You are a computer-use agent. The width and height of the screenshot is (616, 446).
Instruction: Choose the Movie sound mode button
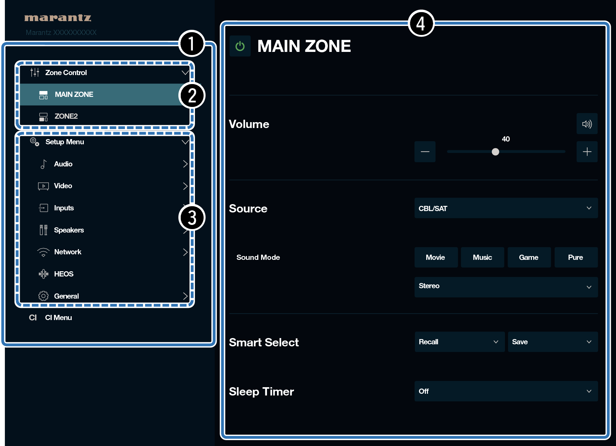click(436, 257)
